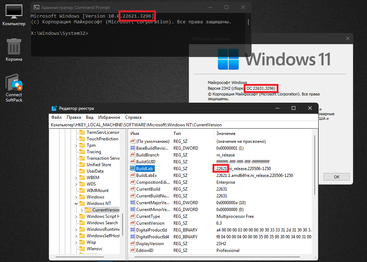Click the UserData folder icon
The width and height of the screenshot is (367, 262).
(x=82, y=171)
